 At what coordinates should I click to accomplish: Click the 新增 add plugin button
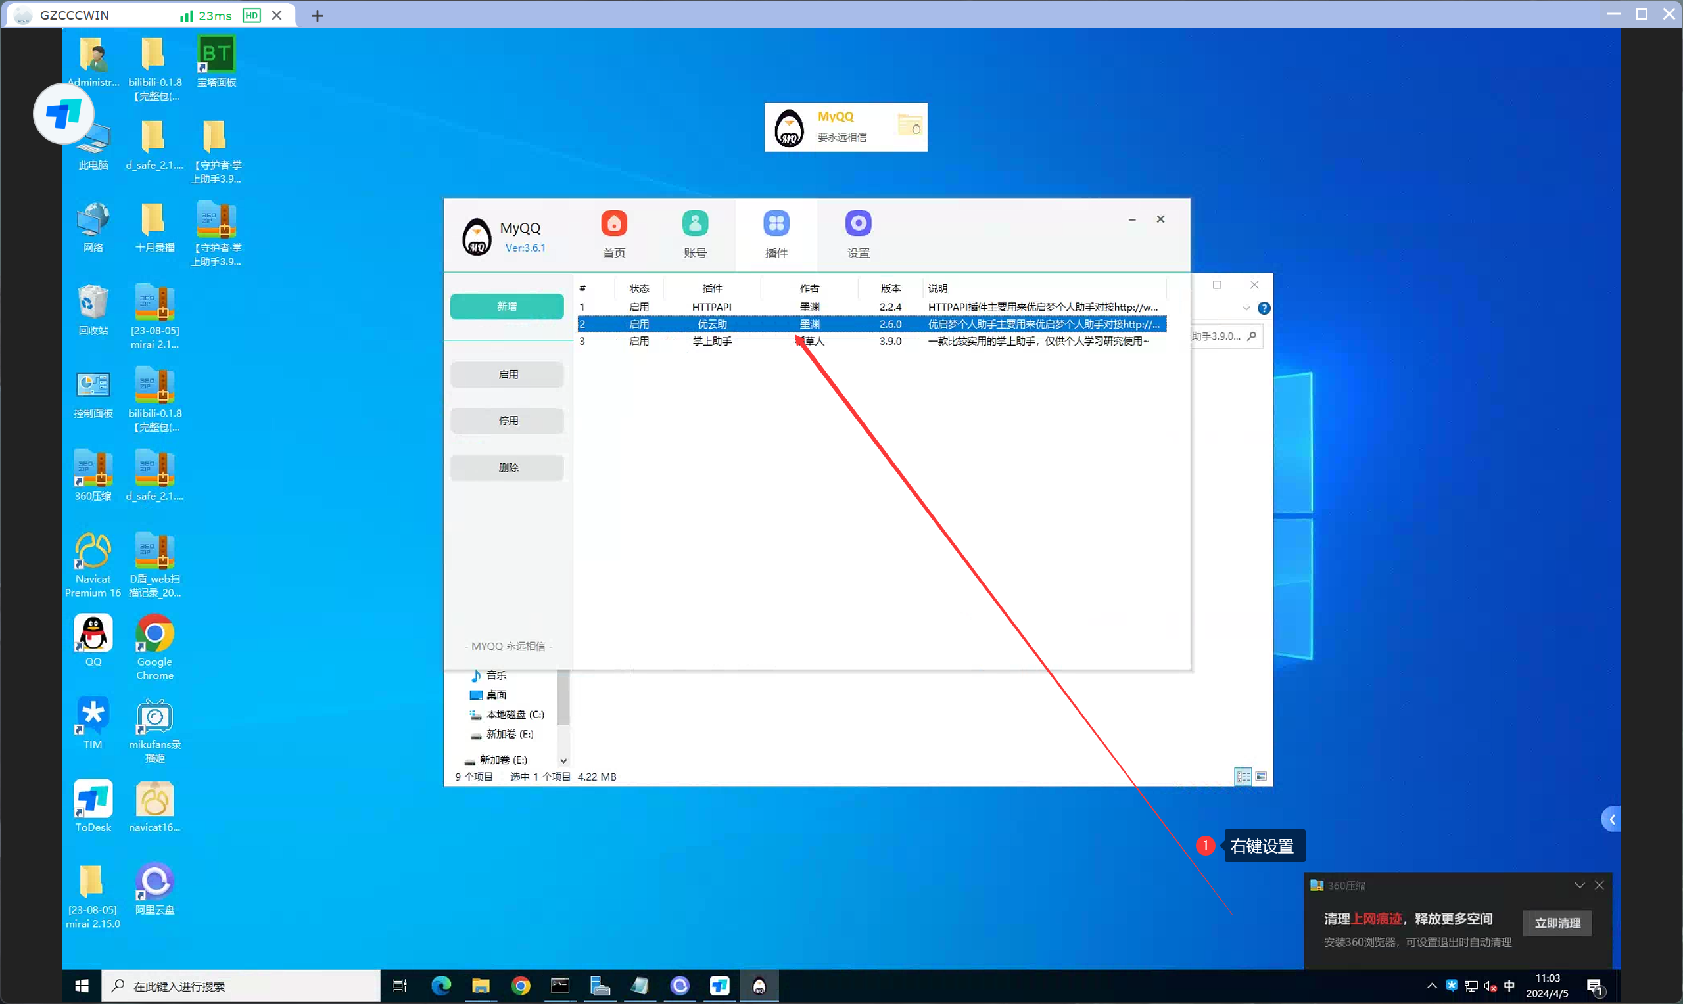click(x=507, y=306)
